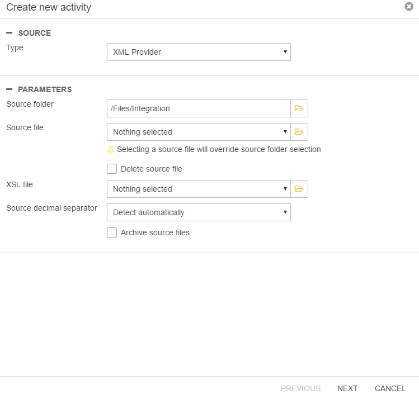Open the Type dropdown showing XML Provider

tap(199, 52)
